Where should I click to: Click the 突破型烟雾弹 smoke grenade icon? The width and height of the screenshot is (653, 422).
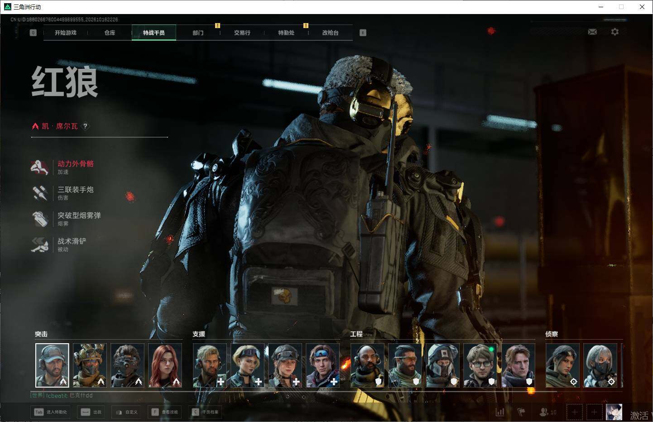tap(40, 219)
